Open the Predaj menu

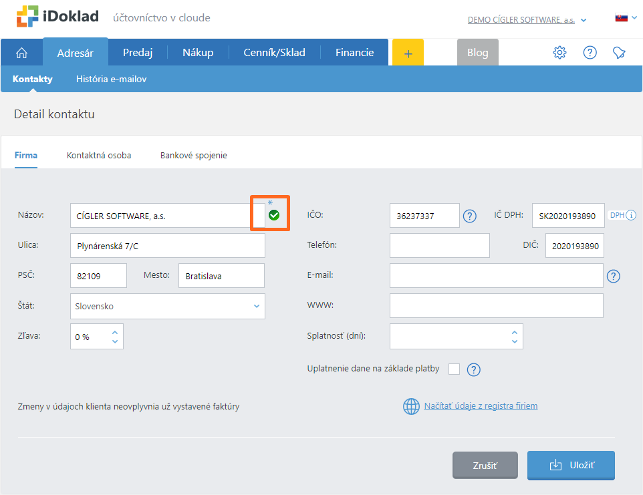[x=138, y=53]
